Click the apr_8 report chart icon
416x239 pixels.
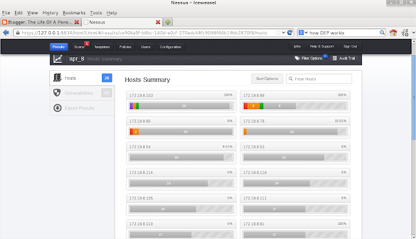(x=58, y=58)
